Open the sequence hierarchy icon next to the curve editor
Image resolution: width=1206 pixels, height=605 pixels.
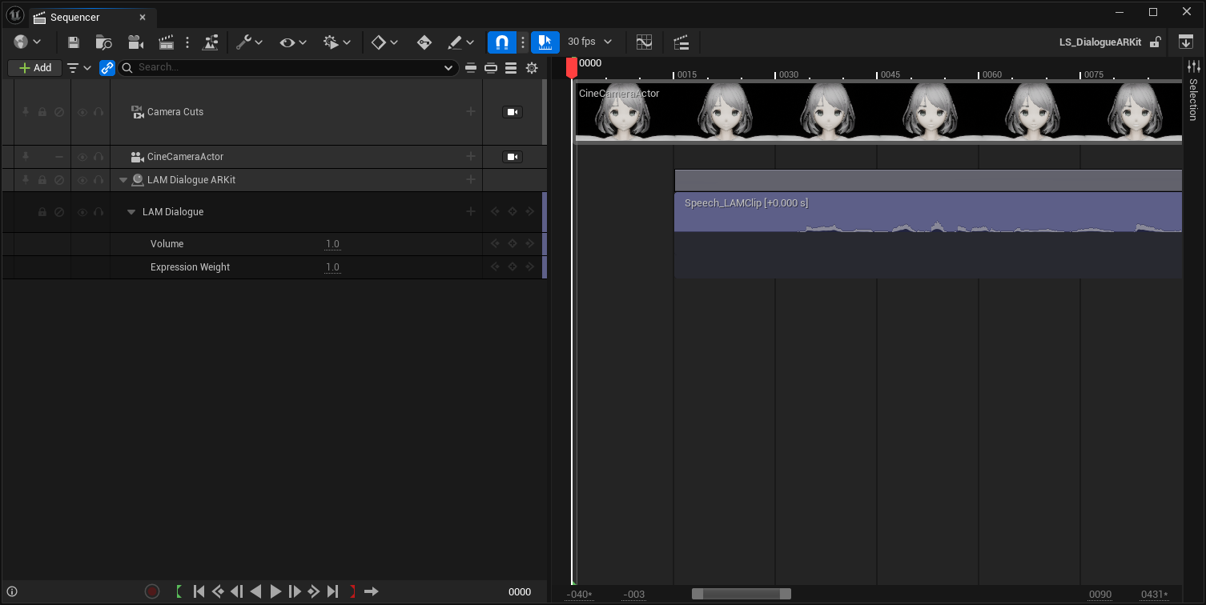[681, 42]
